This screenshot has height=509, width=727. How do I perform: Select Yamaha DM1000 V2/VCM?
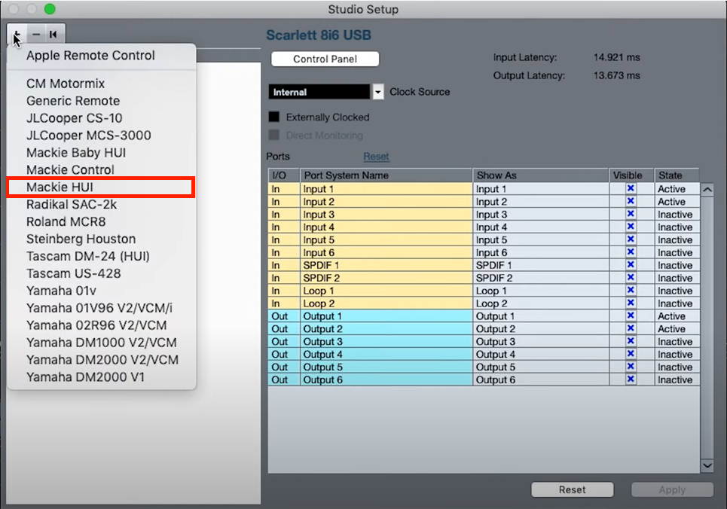point(101,343)
